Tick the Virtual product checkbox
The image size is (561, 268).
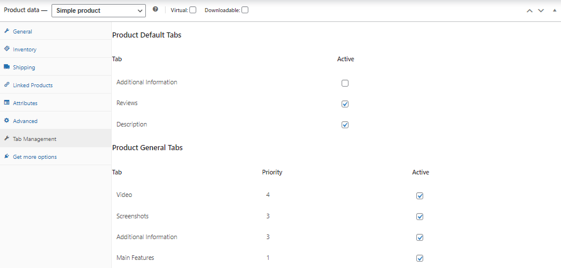point(193,10)
